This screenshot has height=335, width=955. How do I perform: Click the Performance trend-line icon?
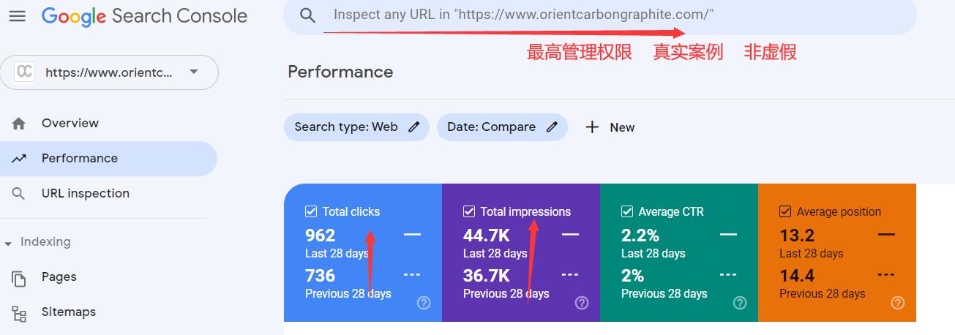tap(19, 159)
